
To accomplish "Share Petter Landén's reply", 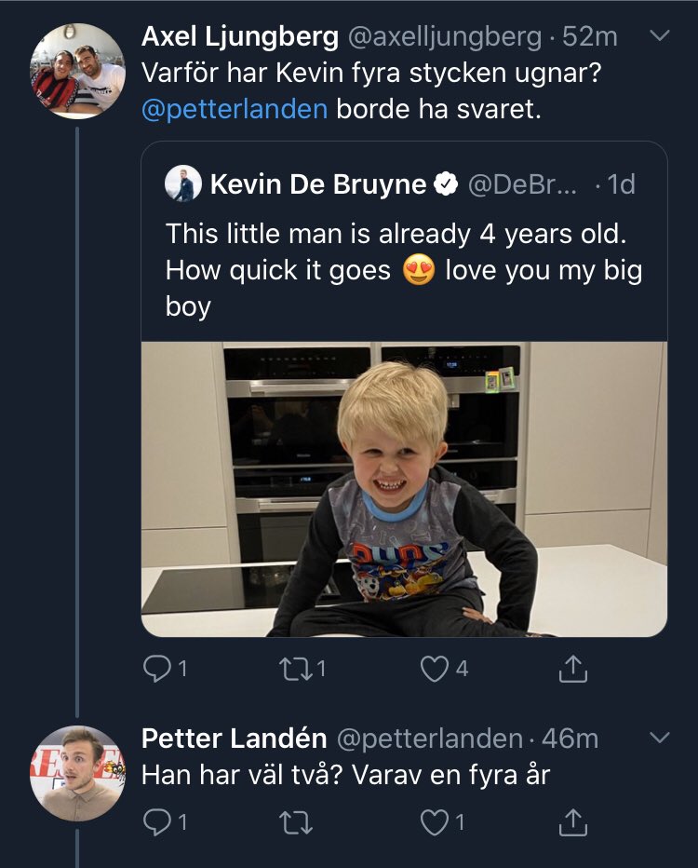I will 572,822.
